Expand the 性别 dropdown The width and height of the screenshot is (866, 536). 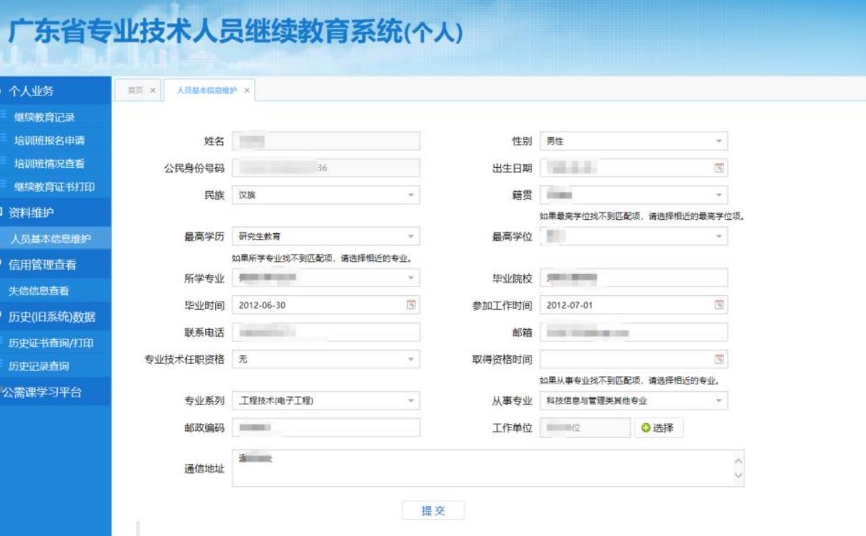718,142
